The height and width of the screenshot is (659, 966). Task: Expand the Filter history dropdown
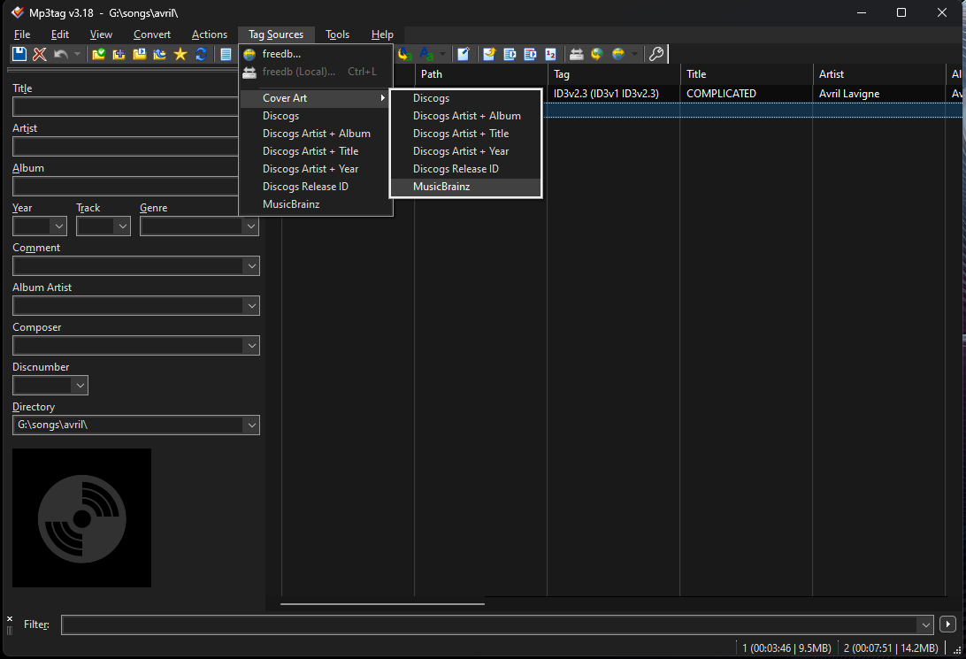click(925, 625)
